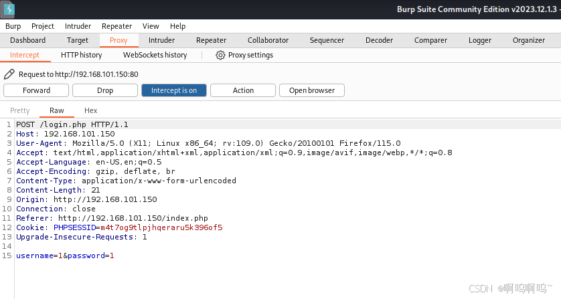Click the Burp Suite logo icon
Screen dimensions: 561x299
click(x=9, y=9)
